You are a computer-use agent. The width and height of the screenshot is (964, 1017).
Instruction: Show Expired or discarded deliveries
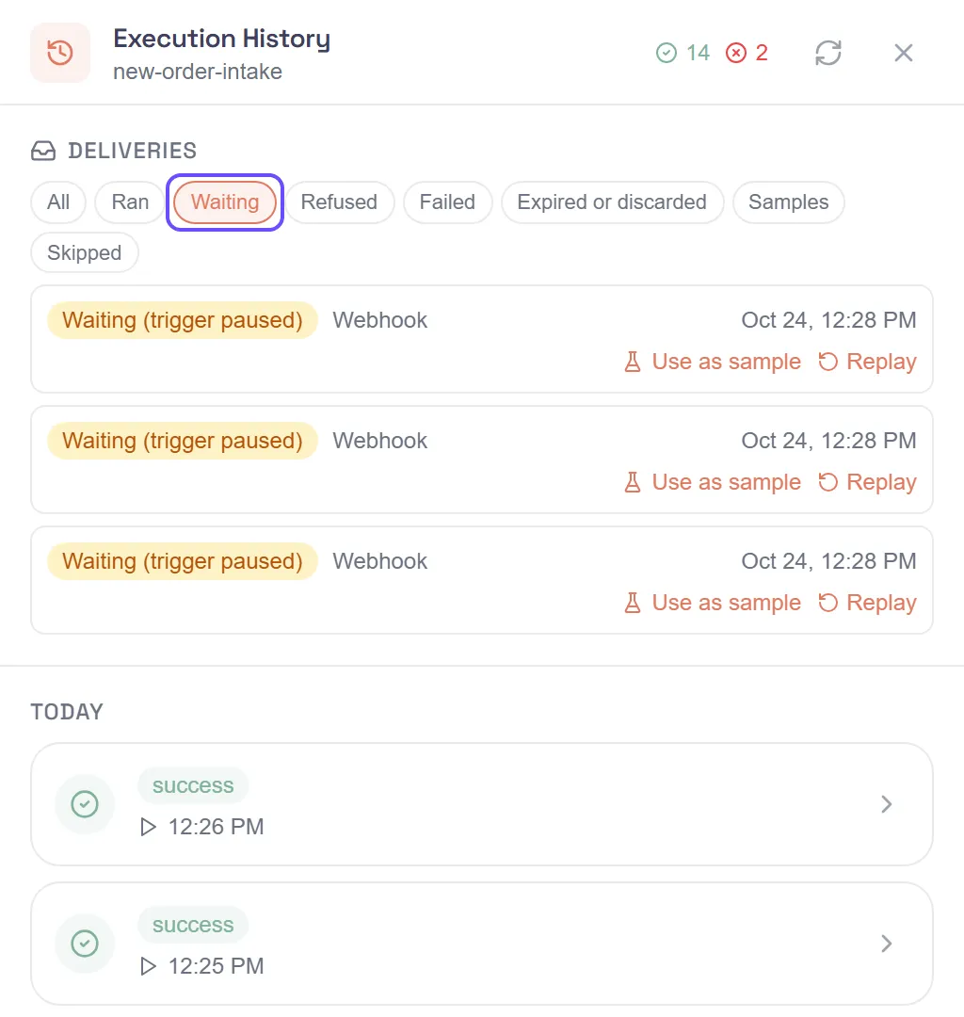click(612, 202)
